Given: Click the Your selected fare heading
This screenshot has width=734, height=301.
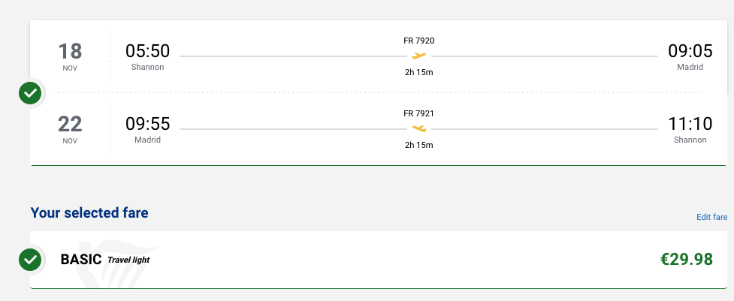Looking at the screenshot, I should pos(89,213).
